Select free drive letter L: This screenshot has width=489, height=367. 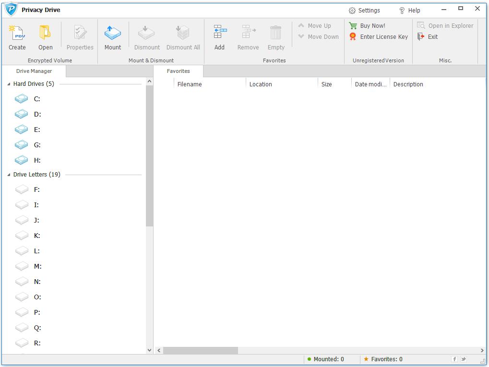tap(27, 251)
